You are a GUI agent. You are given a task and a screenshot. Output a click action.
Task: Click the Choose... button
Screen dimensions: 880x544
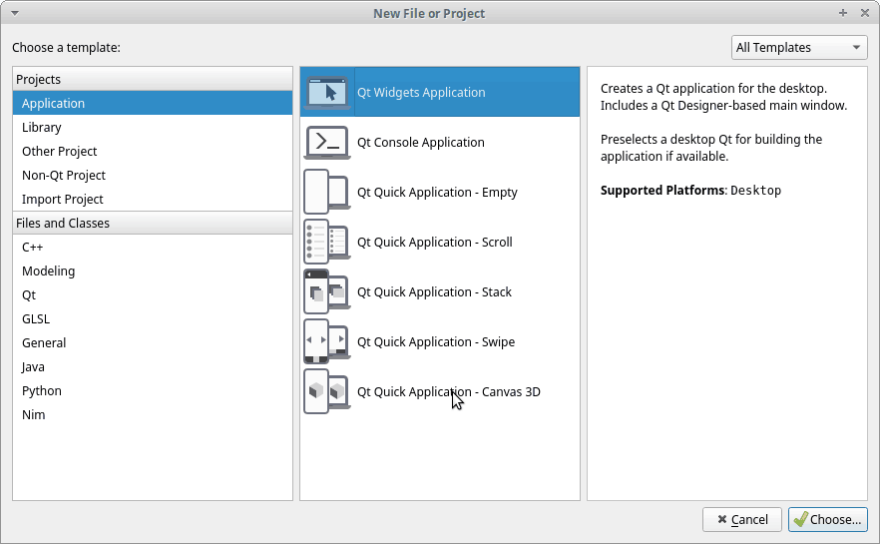click(x=828, y=519)
